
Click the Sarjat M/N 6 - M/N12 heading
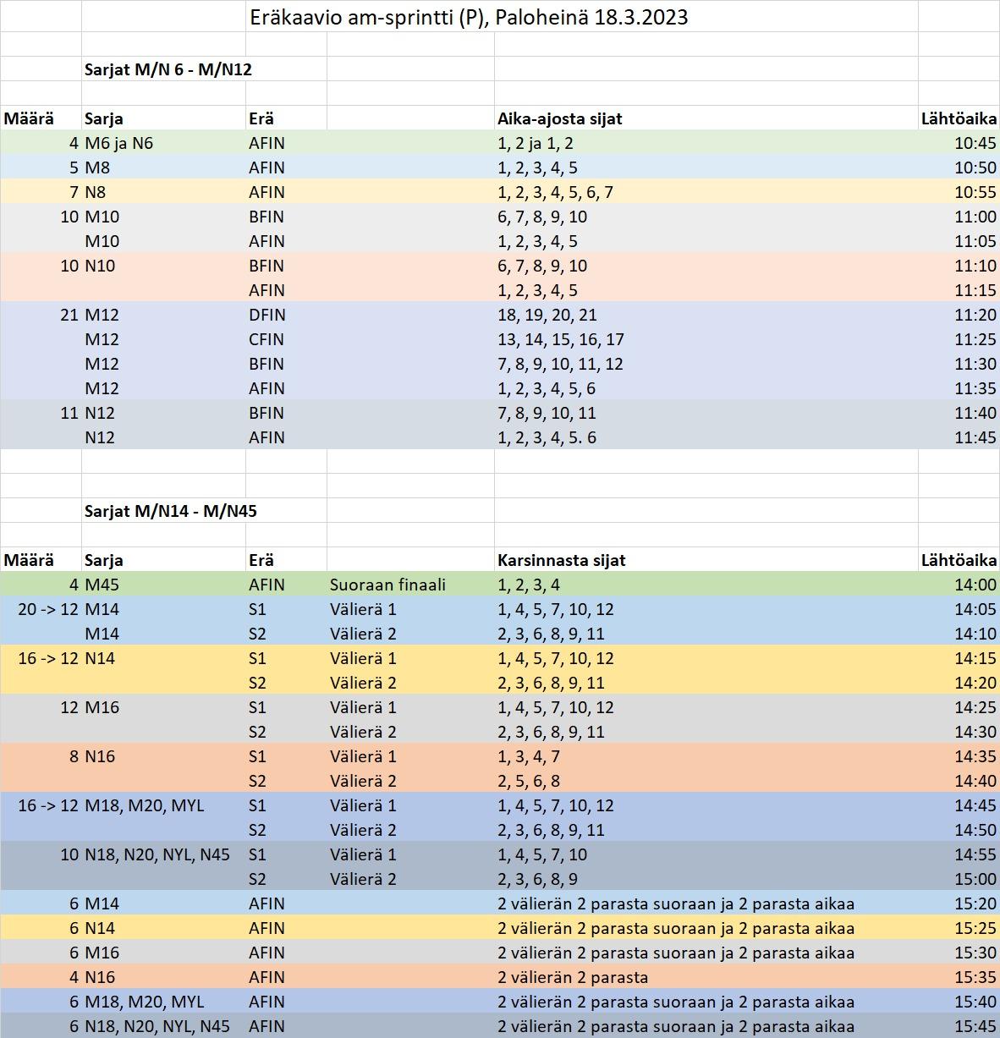(x=168, y=69)
